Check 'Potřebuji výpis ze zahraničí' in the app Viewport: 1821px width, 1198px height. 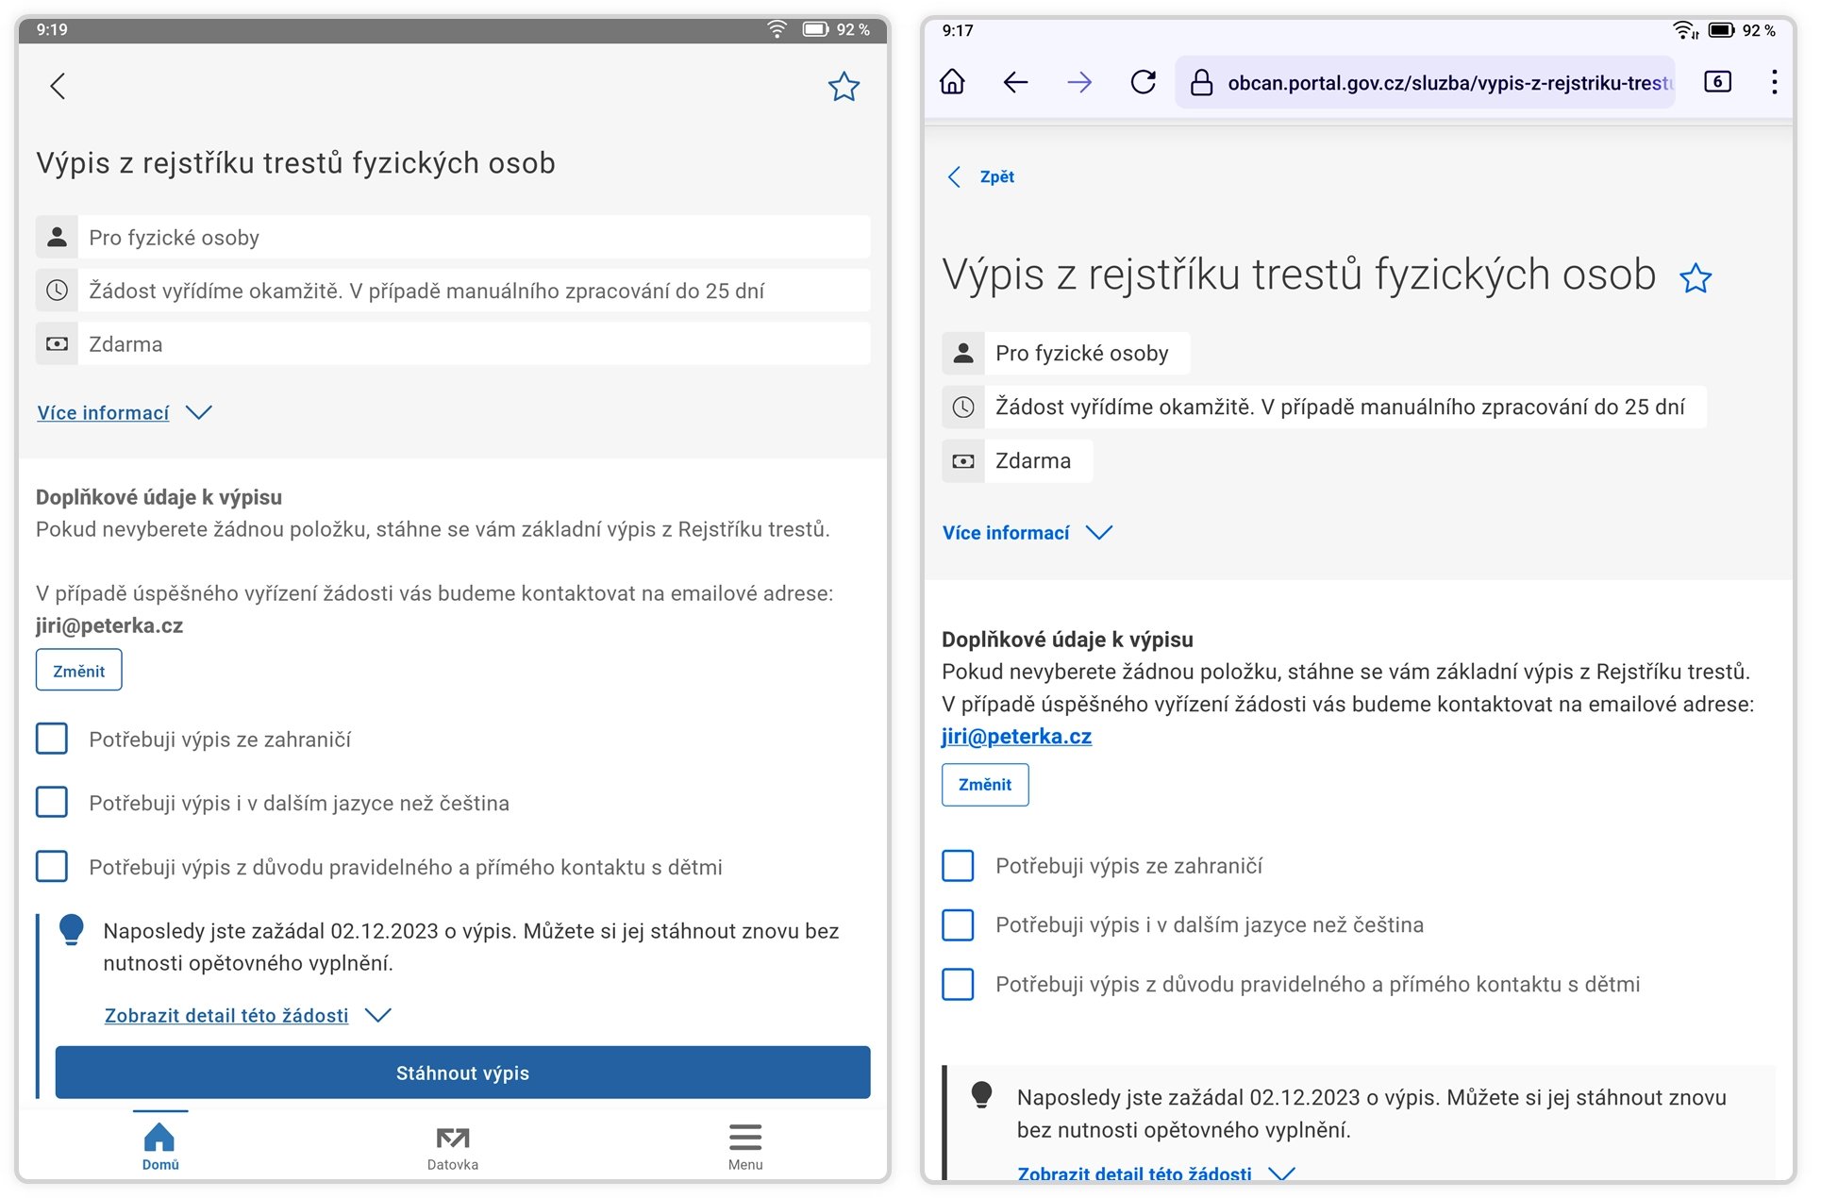click(52, 739)
